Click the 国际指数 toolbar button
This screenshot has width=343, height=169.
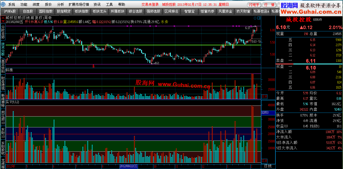(46, 11)
